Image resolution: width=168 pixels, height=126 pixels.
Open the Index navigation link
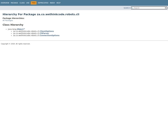(x=52, y=3)
